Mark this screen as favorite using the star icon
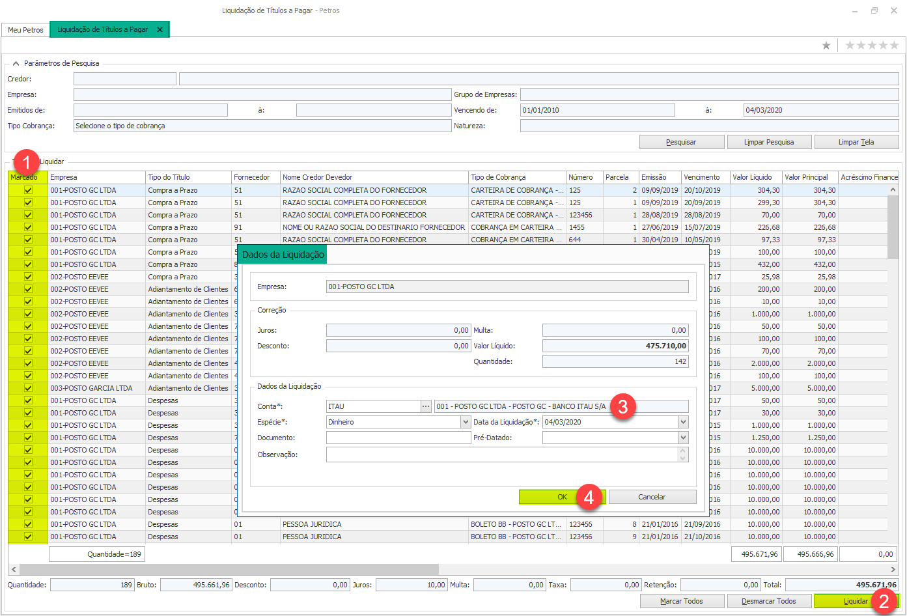Image resolution: width=907 pixels, height=616 pixels. coord(826,45)
